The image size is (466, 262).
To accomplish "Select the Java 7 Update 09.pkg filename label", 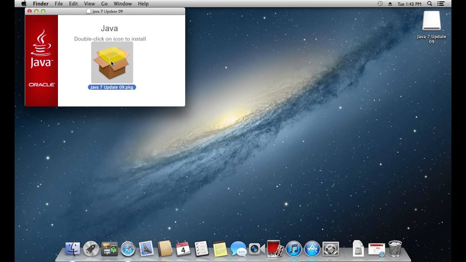I will coord(112,87).
